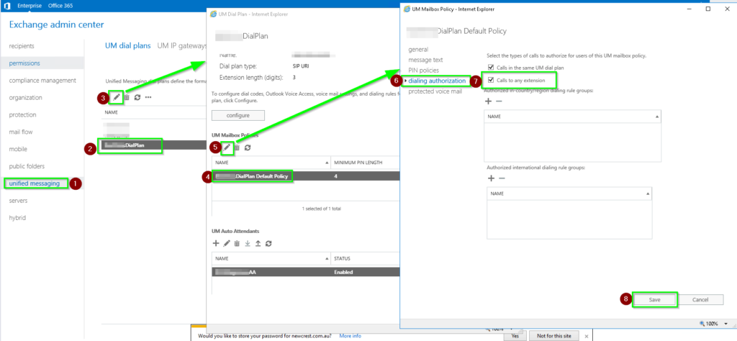Image resolution: width=737 pixels, height=341 pixels.
Task: Open the zoom level 100% dropdown arrow
Action: click(x=725, y=324)
